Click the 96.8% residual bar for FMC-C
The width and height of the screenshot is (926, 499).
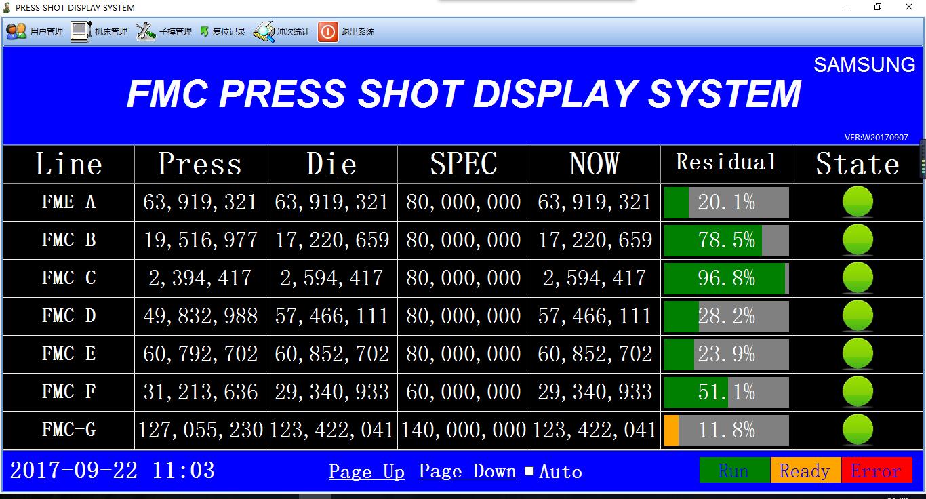[726, 278]
